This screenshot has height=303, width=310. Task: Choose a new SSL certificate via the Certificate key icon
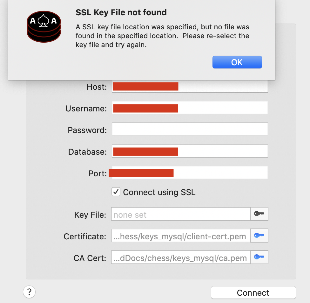[x=259, y=236]
